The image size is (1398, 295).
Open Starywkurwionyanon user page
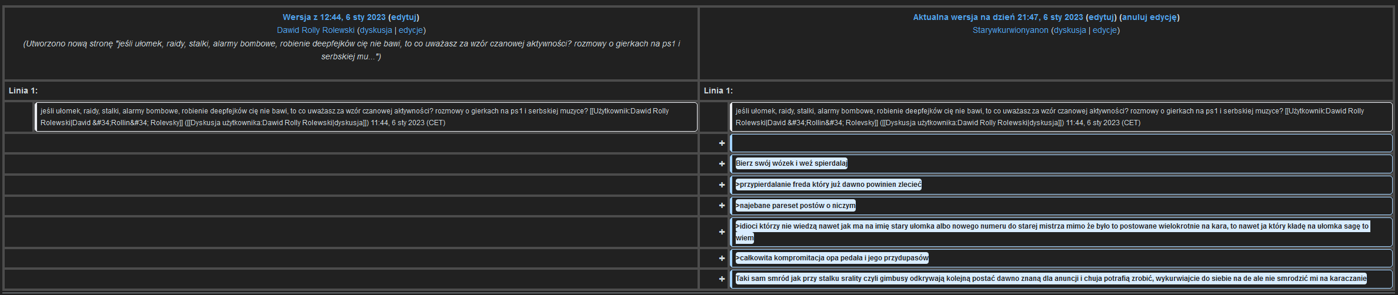pyautogui.click(x=1010, y=30)
